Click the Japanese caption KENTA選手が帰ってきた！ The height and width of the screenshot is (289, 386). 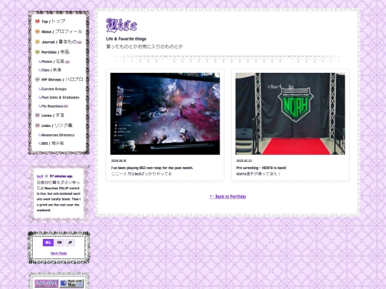[259, 173]
